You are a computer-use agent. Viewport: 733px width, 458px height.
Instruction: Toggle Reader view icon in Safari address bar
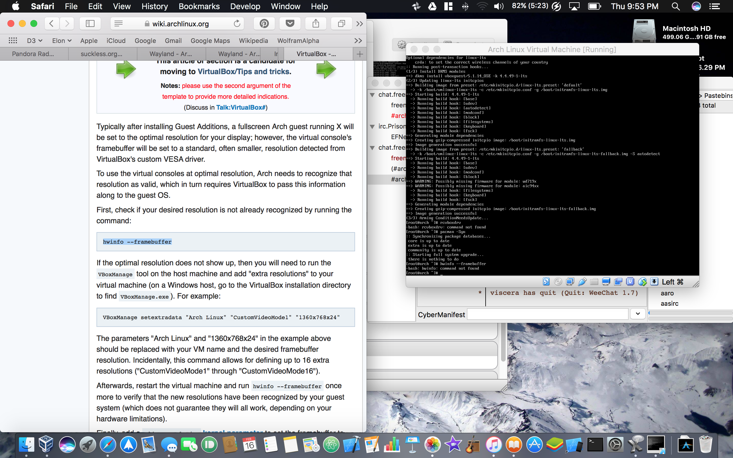pos(119,24)
